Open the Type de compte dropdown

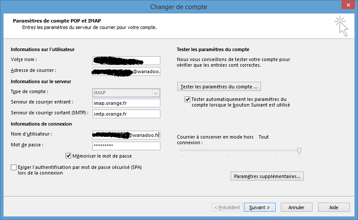click(x=126, y=93)
